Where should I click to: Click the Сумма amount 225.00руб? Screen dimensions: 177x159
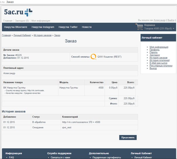tap(129, 98)
